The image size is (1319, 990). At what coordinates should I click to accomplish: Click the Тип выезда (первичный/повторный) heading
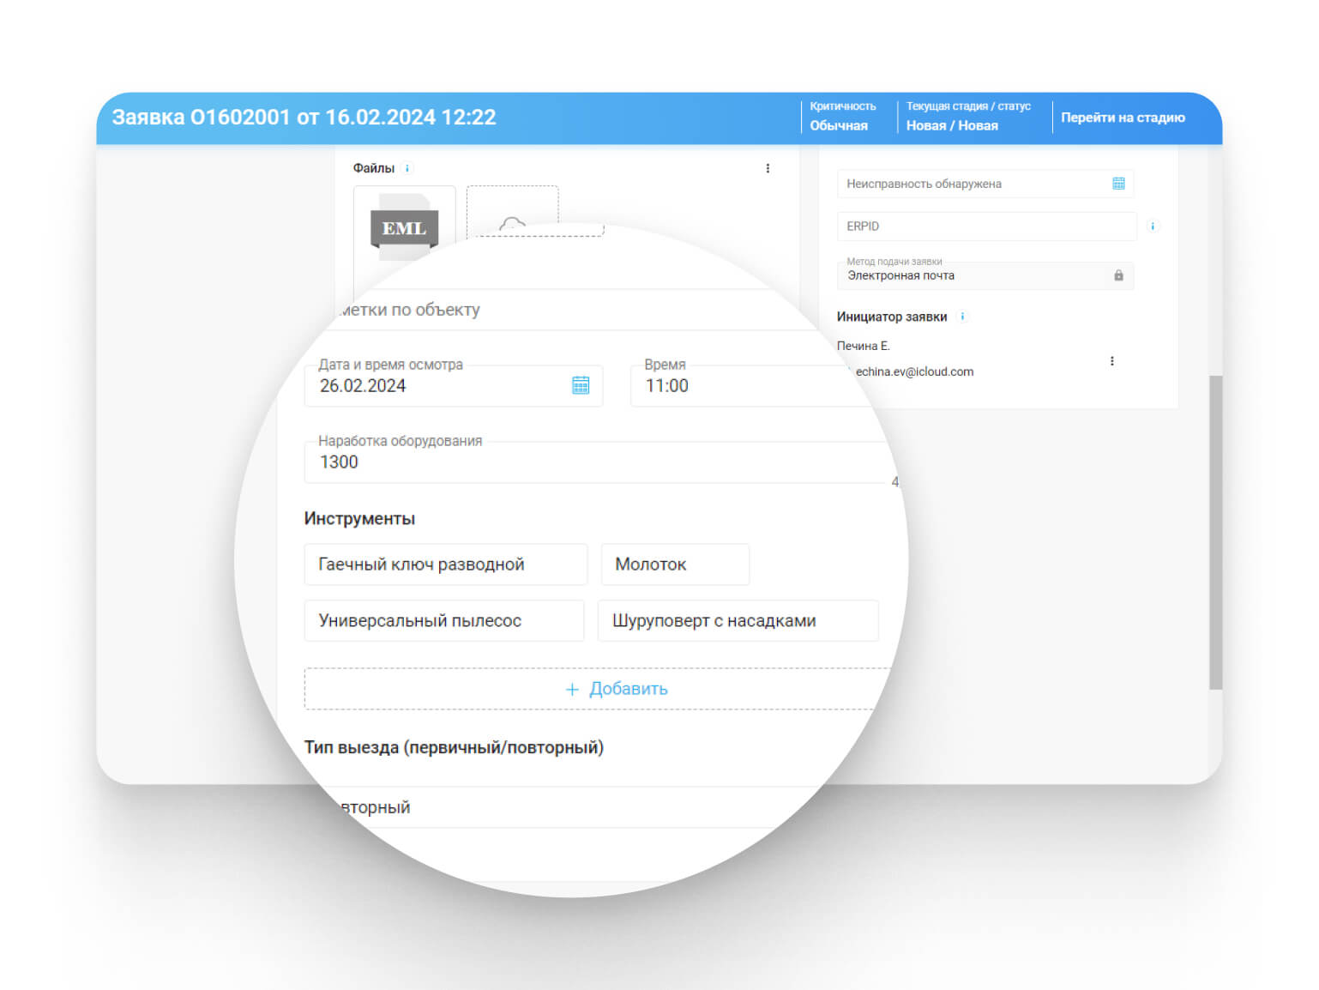(x=454, y=747)
